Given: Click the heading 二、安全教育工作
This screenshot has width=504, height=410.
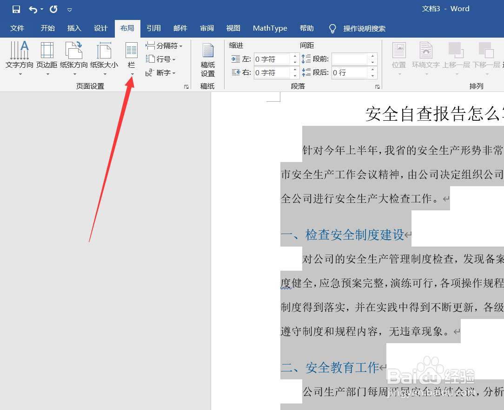Looking at the screenshot, I should click(x=330, y=368).
